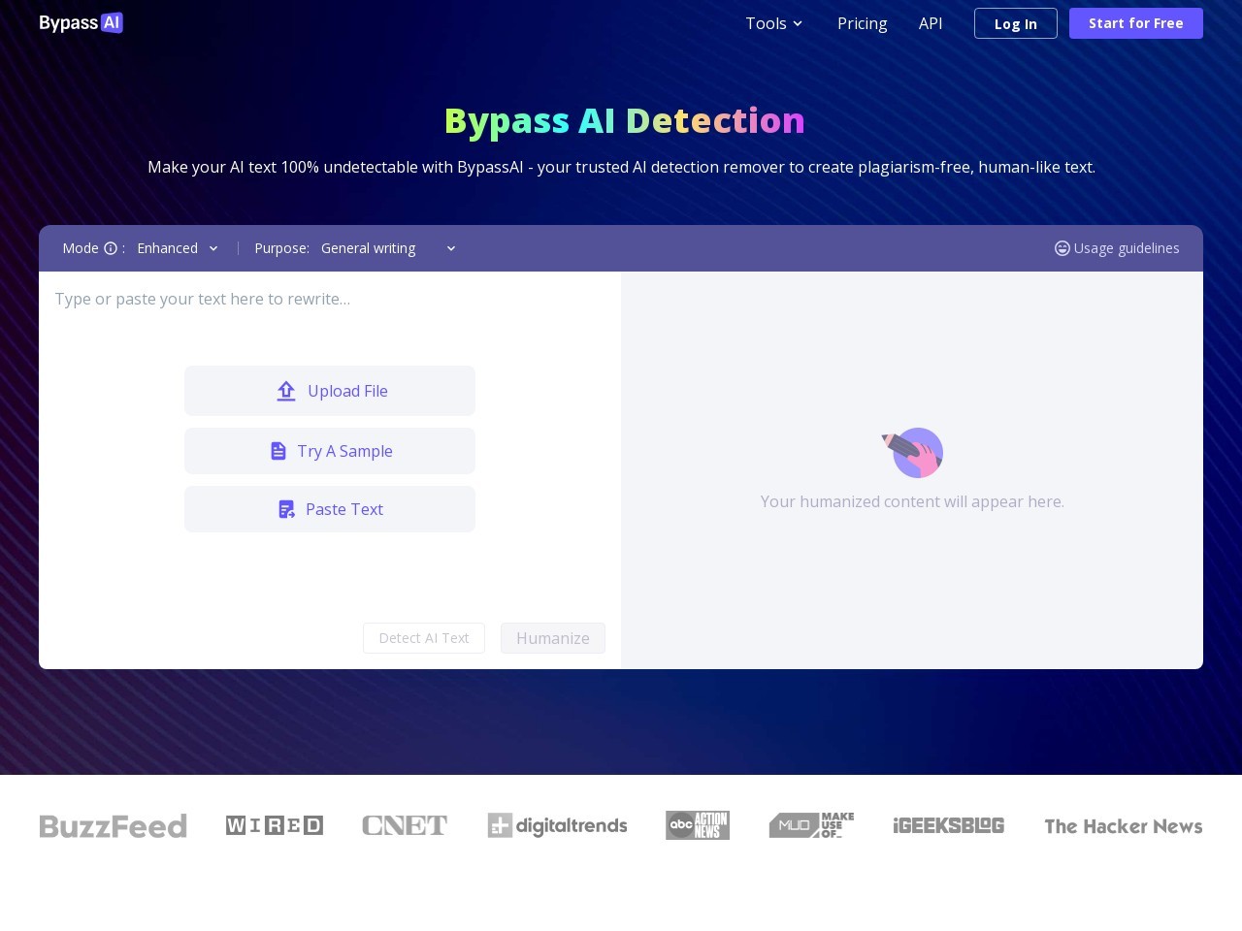This screenshot has width=1242, height=931.
Task: Open the API page
Action: [x=931, y=23]
